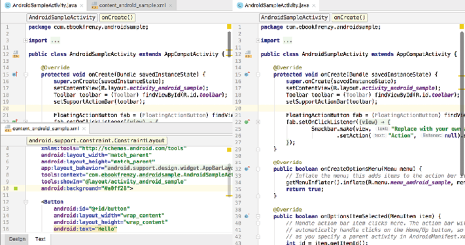The image size is (465, 245).
Task: Click AndroidSampleActivity breadcrumb in left editor
Action: pyautogui.click(x=62, y=18)
